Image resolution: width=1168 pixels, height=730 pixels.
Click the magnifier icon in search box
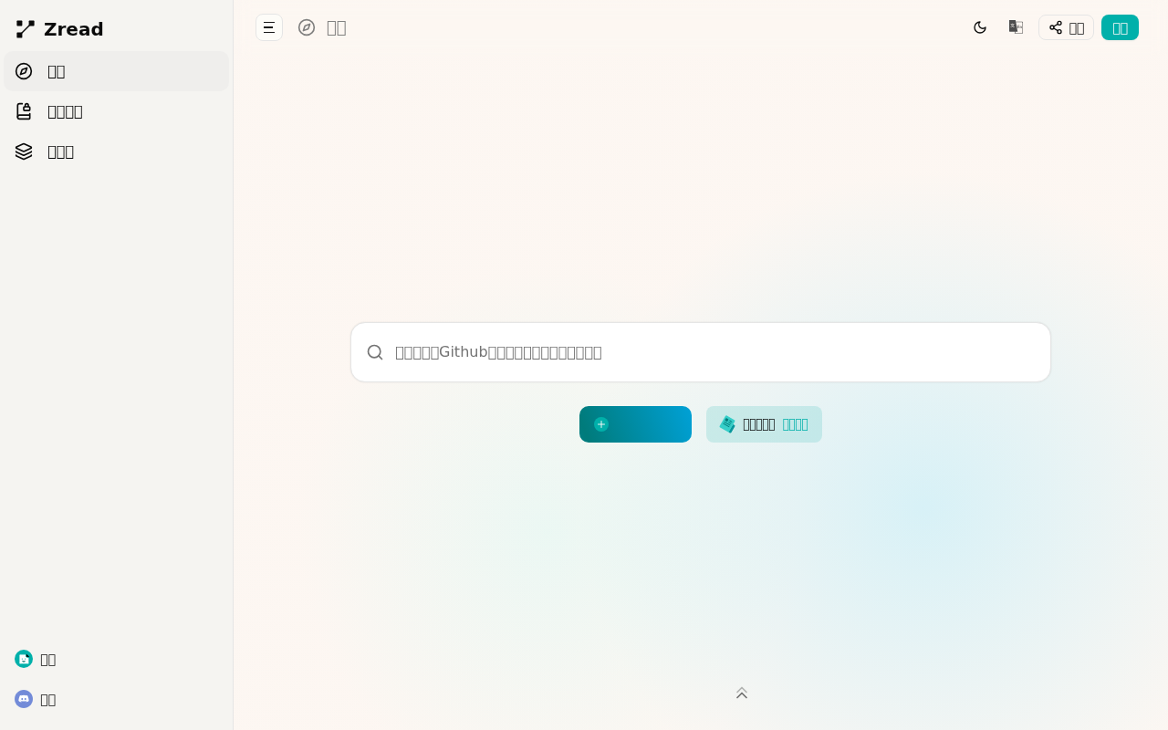pos(375,352)
